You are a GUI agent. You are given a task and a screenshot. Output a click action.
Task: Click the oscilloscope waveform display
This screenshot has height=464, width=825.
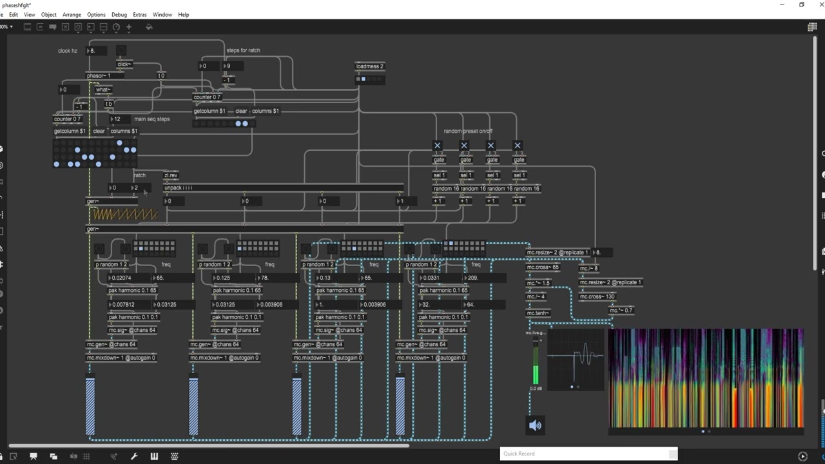click(576, 359)
